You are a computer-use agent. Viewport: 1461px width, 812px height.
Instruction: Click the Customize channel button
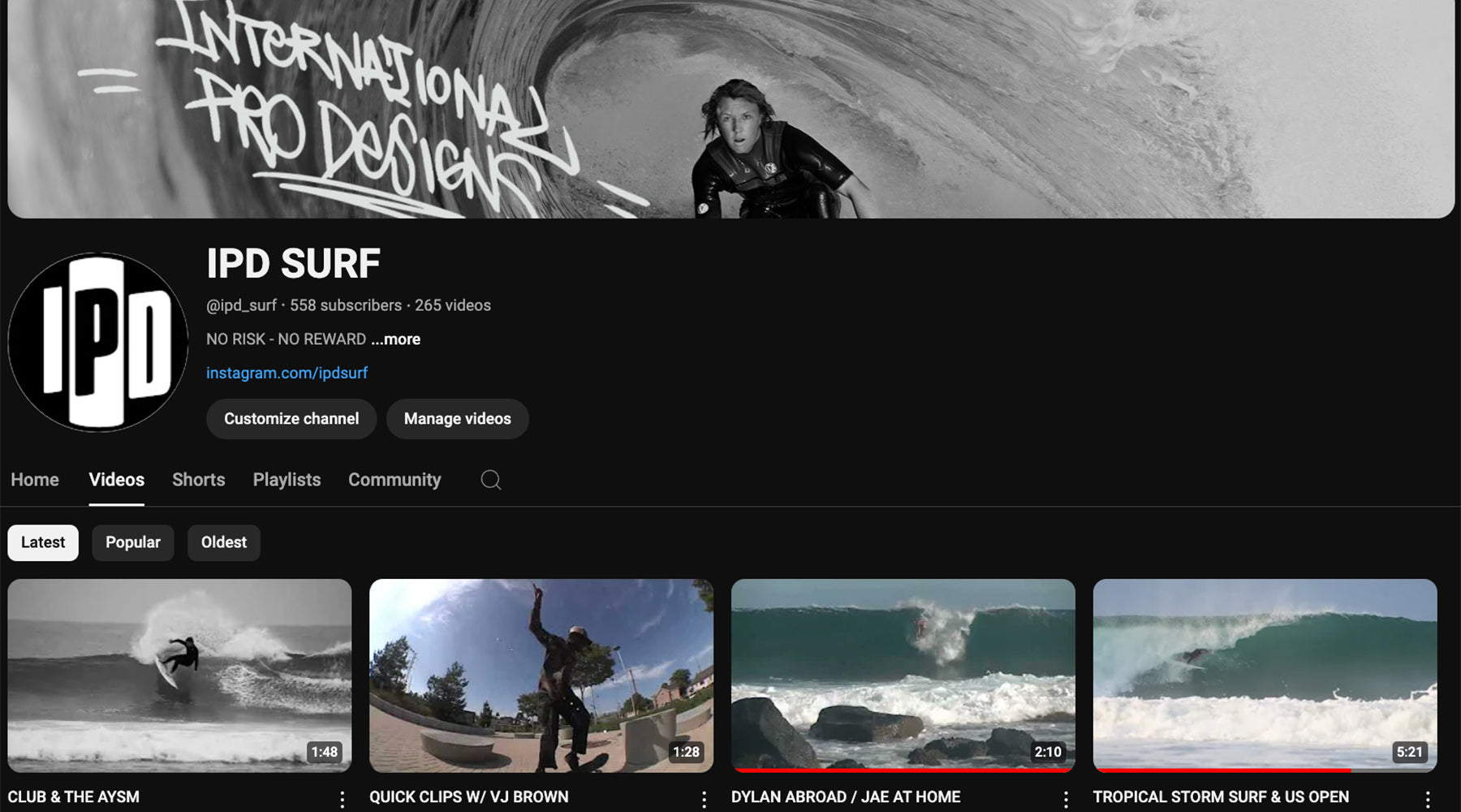point(291,419)
